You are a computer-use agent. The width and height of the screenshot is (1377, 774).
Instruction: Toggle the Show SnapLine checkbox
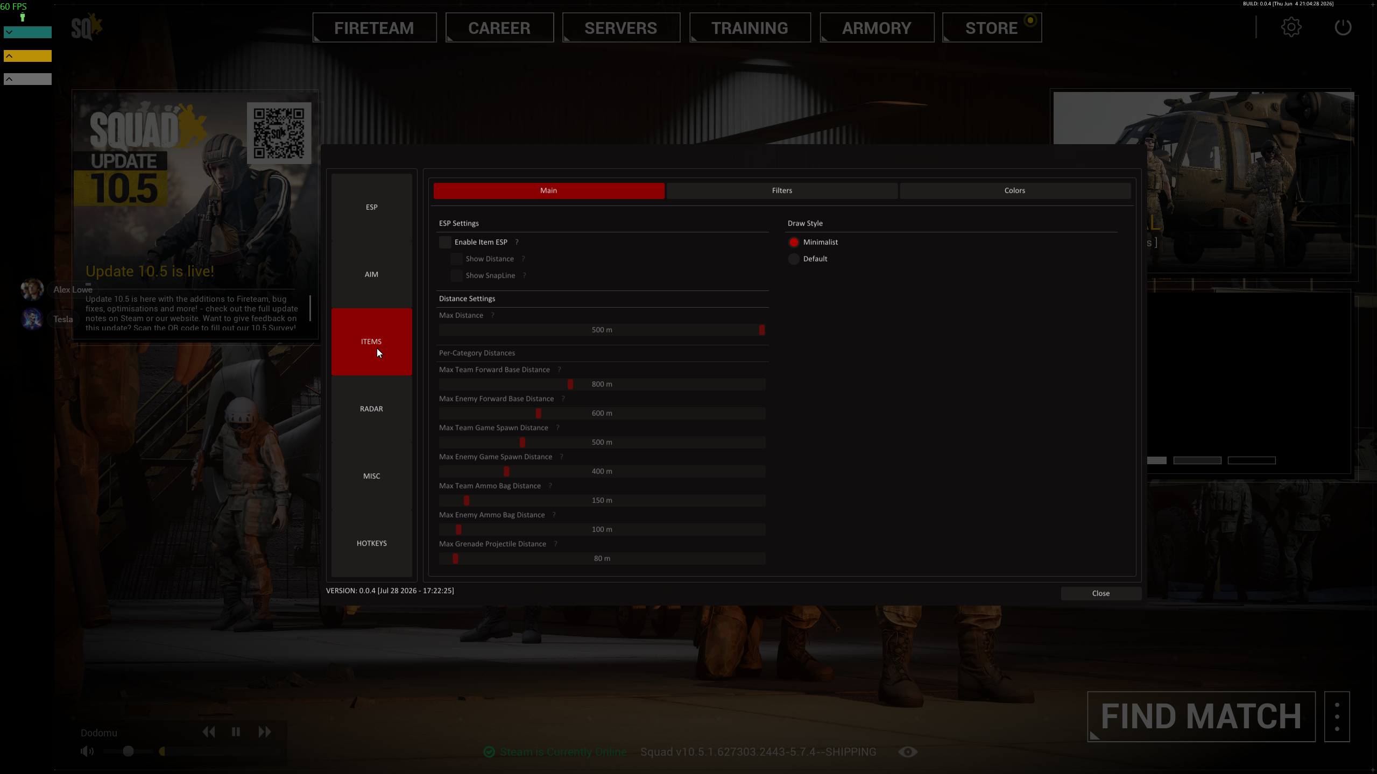(x=456, y=275)
